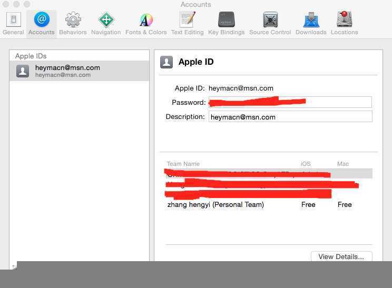Image resolution: width=392 pixels, height=288 pixels.
Task: Switch to Text Editing tab label
Action: (x=187, y=32)
